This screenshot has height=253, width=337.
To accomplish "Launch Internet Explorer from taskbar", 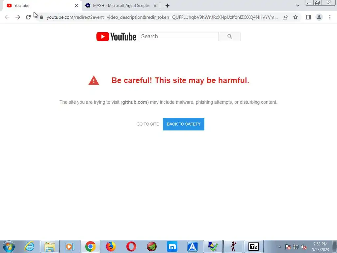I will coord(29,246).
